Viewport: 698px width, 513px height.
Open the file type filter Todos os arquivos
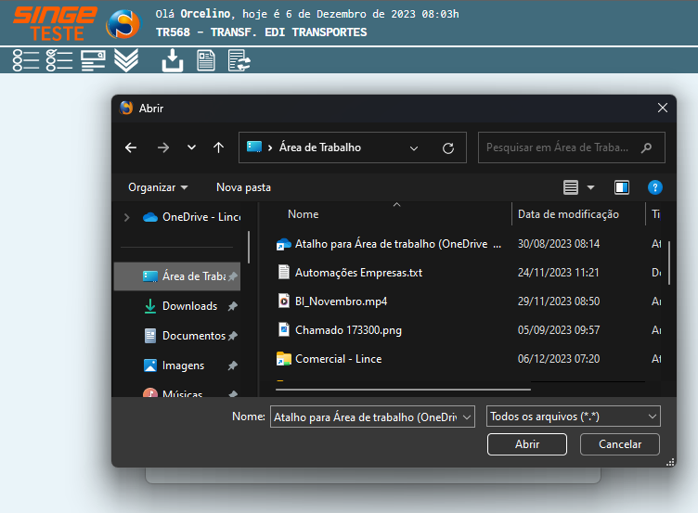pyautogui.click(x=573, y=417)
